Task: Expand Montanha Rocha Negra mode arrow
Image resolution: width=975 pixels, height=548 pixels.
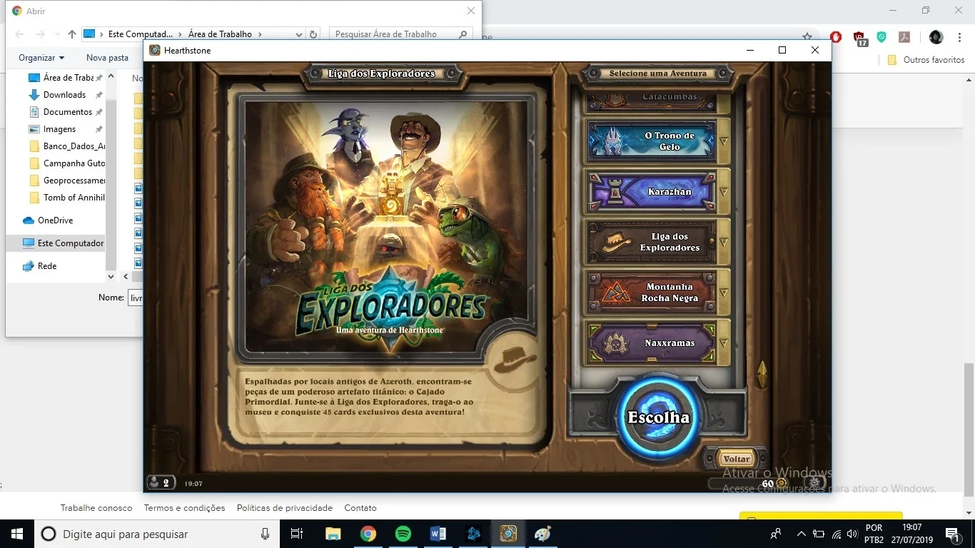Action: pyautogui.click(x=723, y=293)
